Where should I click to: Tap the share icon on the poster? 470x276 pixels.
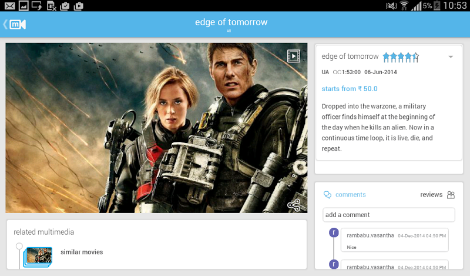(x=293, y=205)
